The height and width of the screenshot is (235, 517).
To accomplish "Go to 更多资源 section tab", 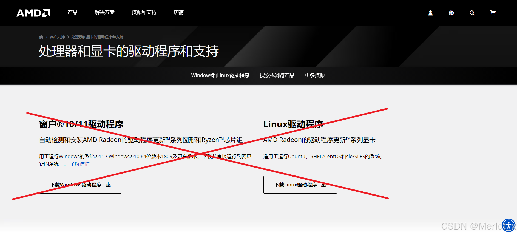I will point(315,75).
